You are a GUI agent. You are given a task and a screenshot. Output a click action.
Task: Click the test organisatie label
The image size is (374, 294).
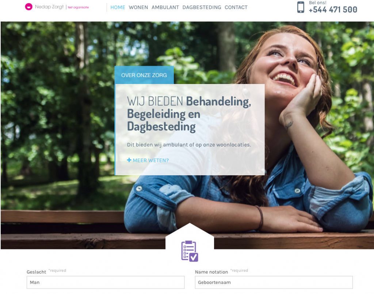point(78,7)
